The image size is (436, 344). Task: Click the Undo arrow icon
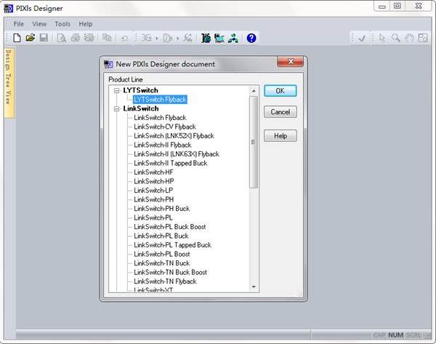tap(125, 38)
